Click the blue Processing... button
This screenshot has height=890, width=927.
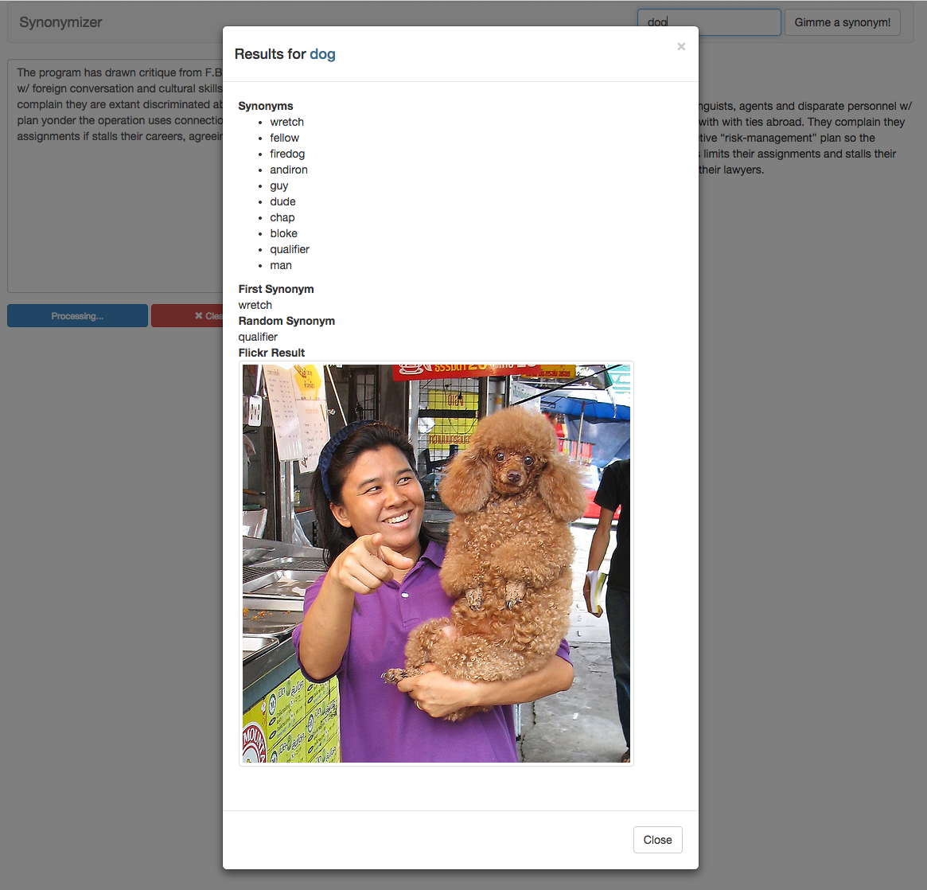[77, 316]
